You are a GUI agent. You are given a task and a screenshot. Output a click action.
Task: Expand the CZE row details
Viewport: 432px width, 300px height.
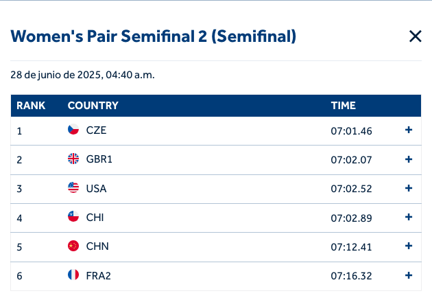point(409,130)
